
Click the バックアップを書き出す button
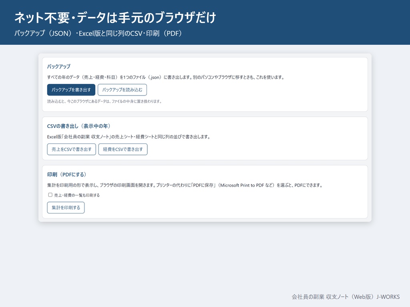[x=71, y=90]
